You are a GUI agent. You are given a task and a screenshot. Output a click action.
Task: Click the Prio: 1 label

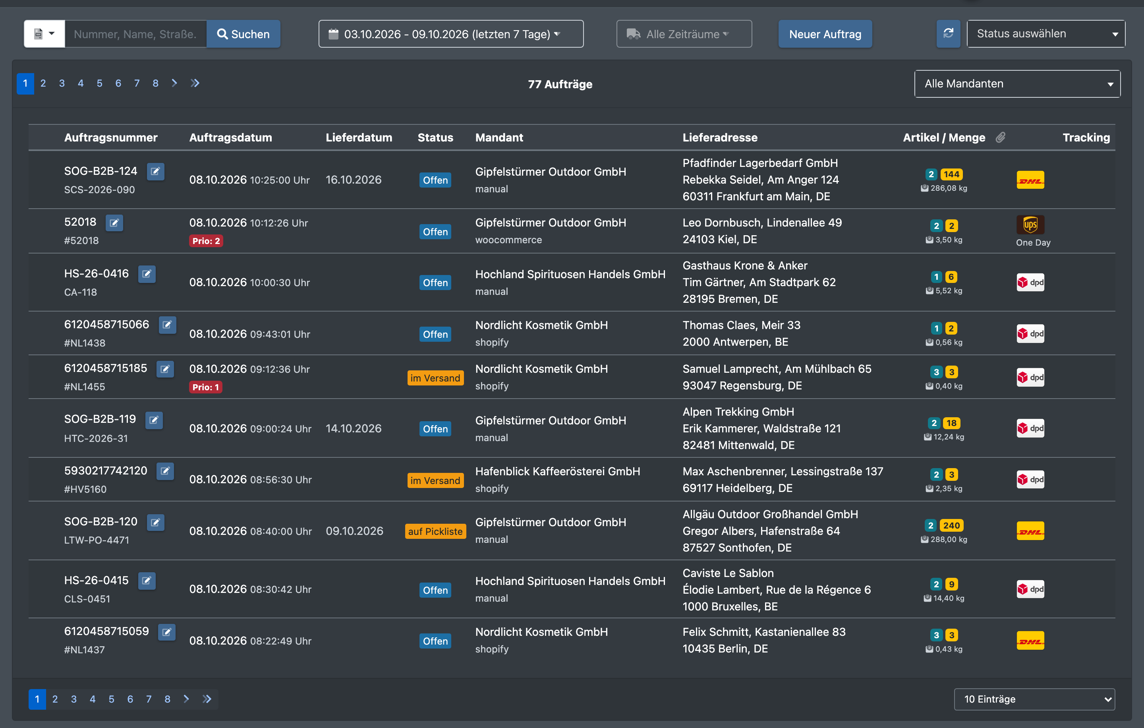[206, 387]
